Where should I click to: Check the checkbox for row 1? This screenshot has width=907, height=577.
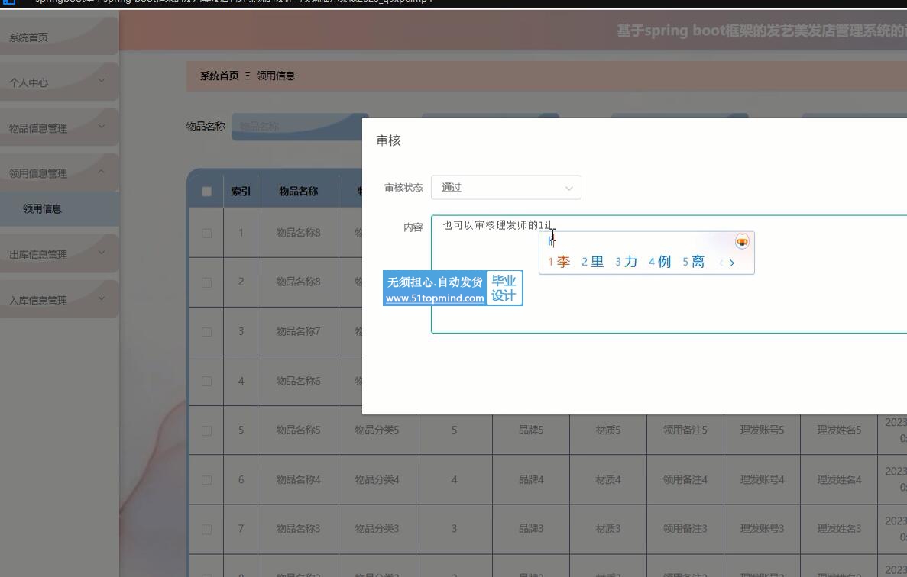click(206, 234)
